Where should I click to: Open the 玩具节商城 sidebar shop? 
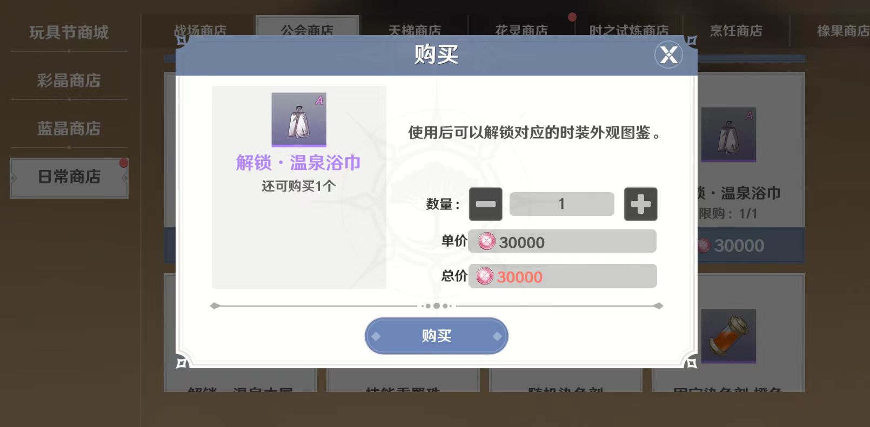pyautogui.click(x=69, y=32)
